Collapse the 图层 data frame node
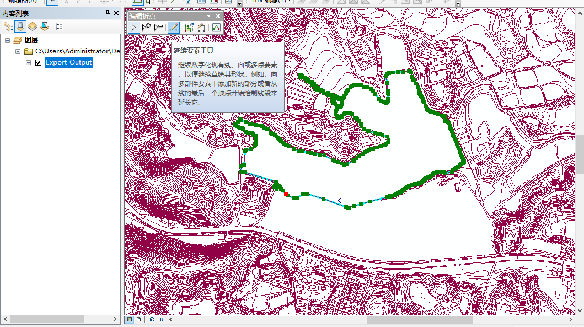The width and height of the screenshot is (584, 327). (x=8, y=40)
